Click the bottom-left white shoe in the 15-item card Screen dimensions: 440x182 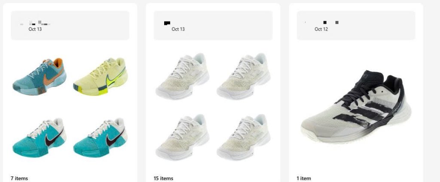tap(183, 136)
